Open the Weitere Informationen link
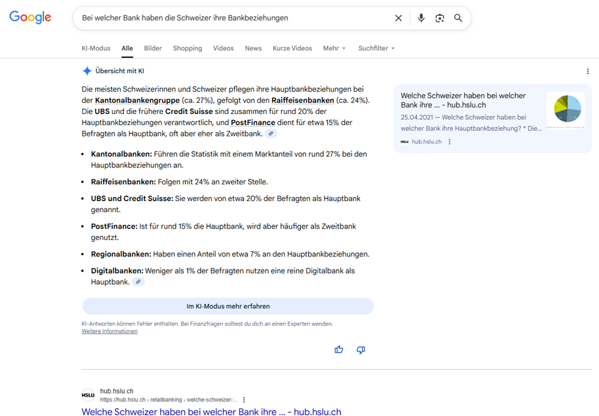This screenshot has height=416, width=599. tap(110, 332)
